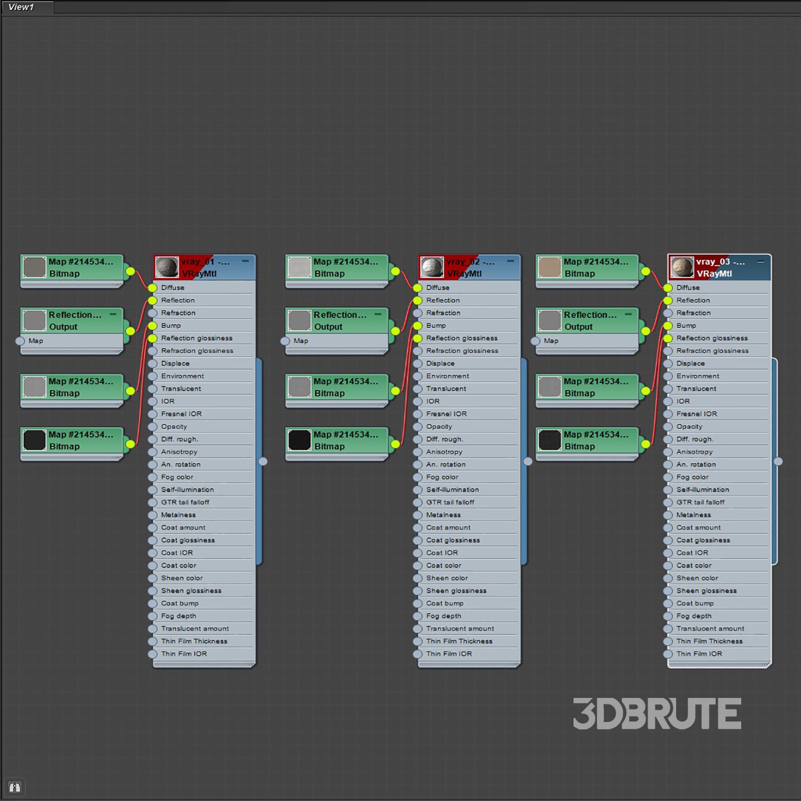Select the Displace slot row on vray_02
Screen dimensions: 801x801
tap(441, 364)
